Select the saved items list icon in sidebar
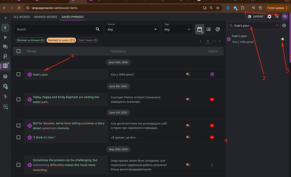This screenshot has width=291, height=177. 5,66
